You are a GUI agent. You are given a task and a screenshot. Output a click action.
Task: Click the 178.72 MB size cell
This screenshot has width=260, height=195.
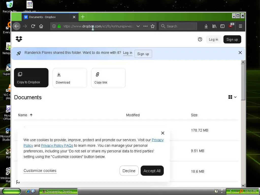tap(200, 130)
